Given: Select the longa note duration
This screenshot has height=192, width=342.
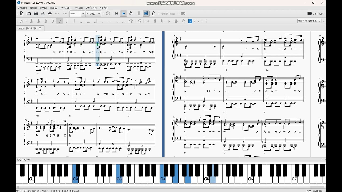Looking at the screenshot, I should pyautogui.click(x=95, y=22).
